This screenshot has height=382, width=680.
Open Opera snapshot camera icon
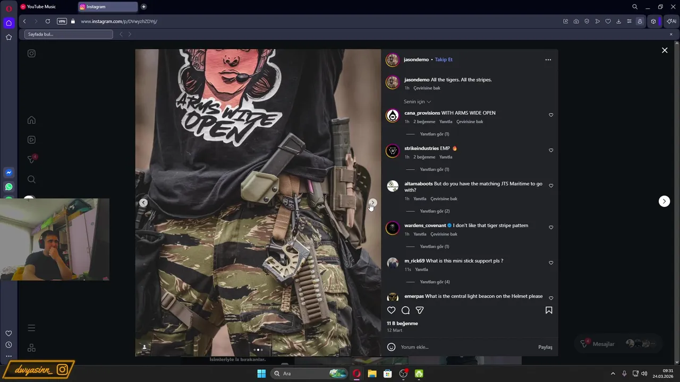(x=576, y=21)
